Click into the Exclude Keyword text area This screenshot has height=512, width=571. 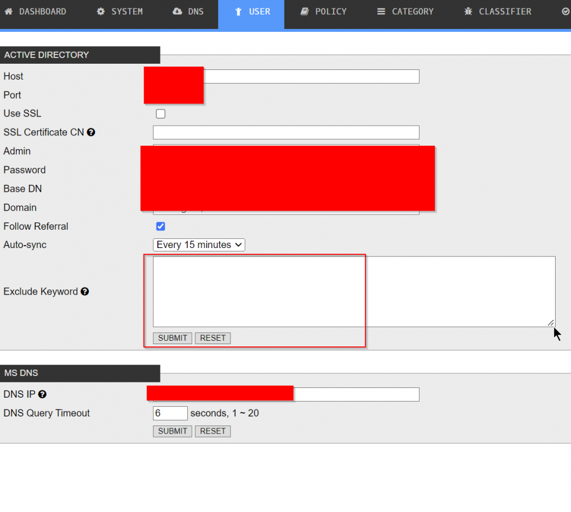354,291
